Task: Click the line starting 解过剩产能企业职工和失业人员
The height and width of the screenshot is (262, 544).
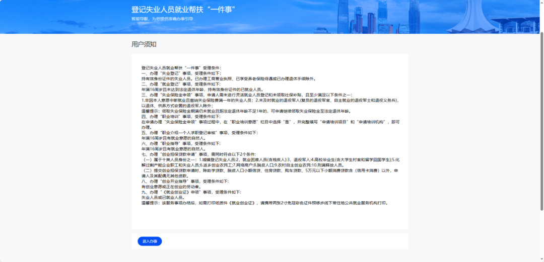Action: pos(242,165)
